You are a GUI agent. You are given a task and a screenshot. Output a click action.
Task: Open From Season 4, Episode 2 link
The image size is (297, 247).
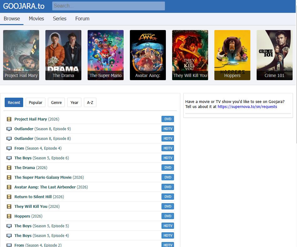(38, 245)
